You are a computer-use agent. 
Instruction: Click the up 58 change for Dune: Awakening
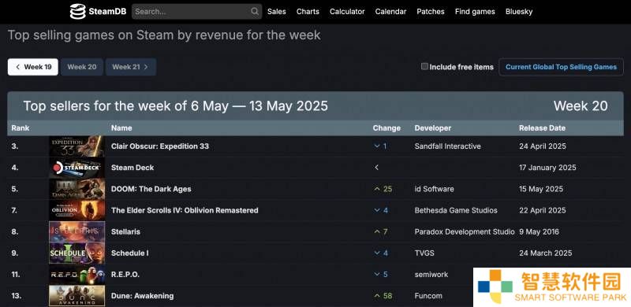point(383,296)
